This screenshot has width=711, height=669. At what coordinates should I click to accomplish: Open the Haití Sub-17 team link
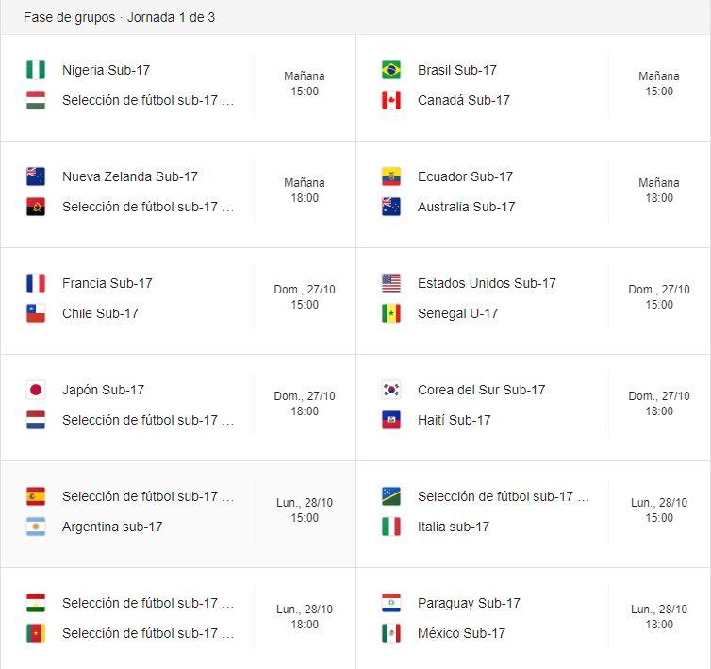pyautogui.click(x=455, y=420)
